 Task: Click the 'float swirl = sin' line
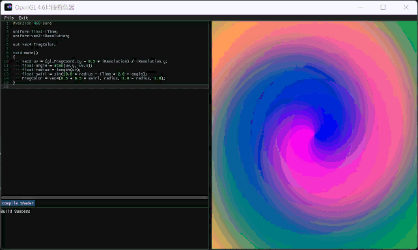click(x=85, y=74)
